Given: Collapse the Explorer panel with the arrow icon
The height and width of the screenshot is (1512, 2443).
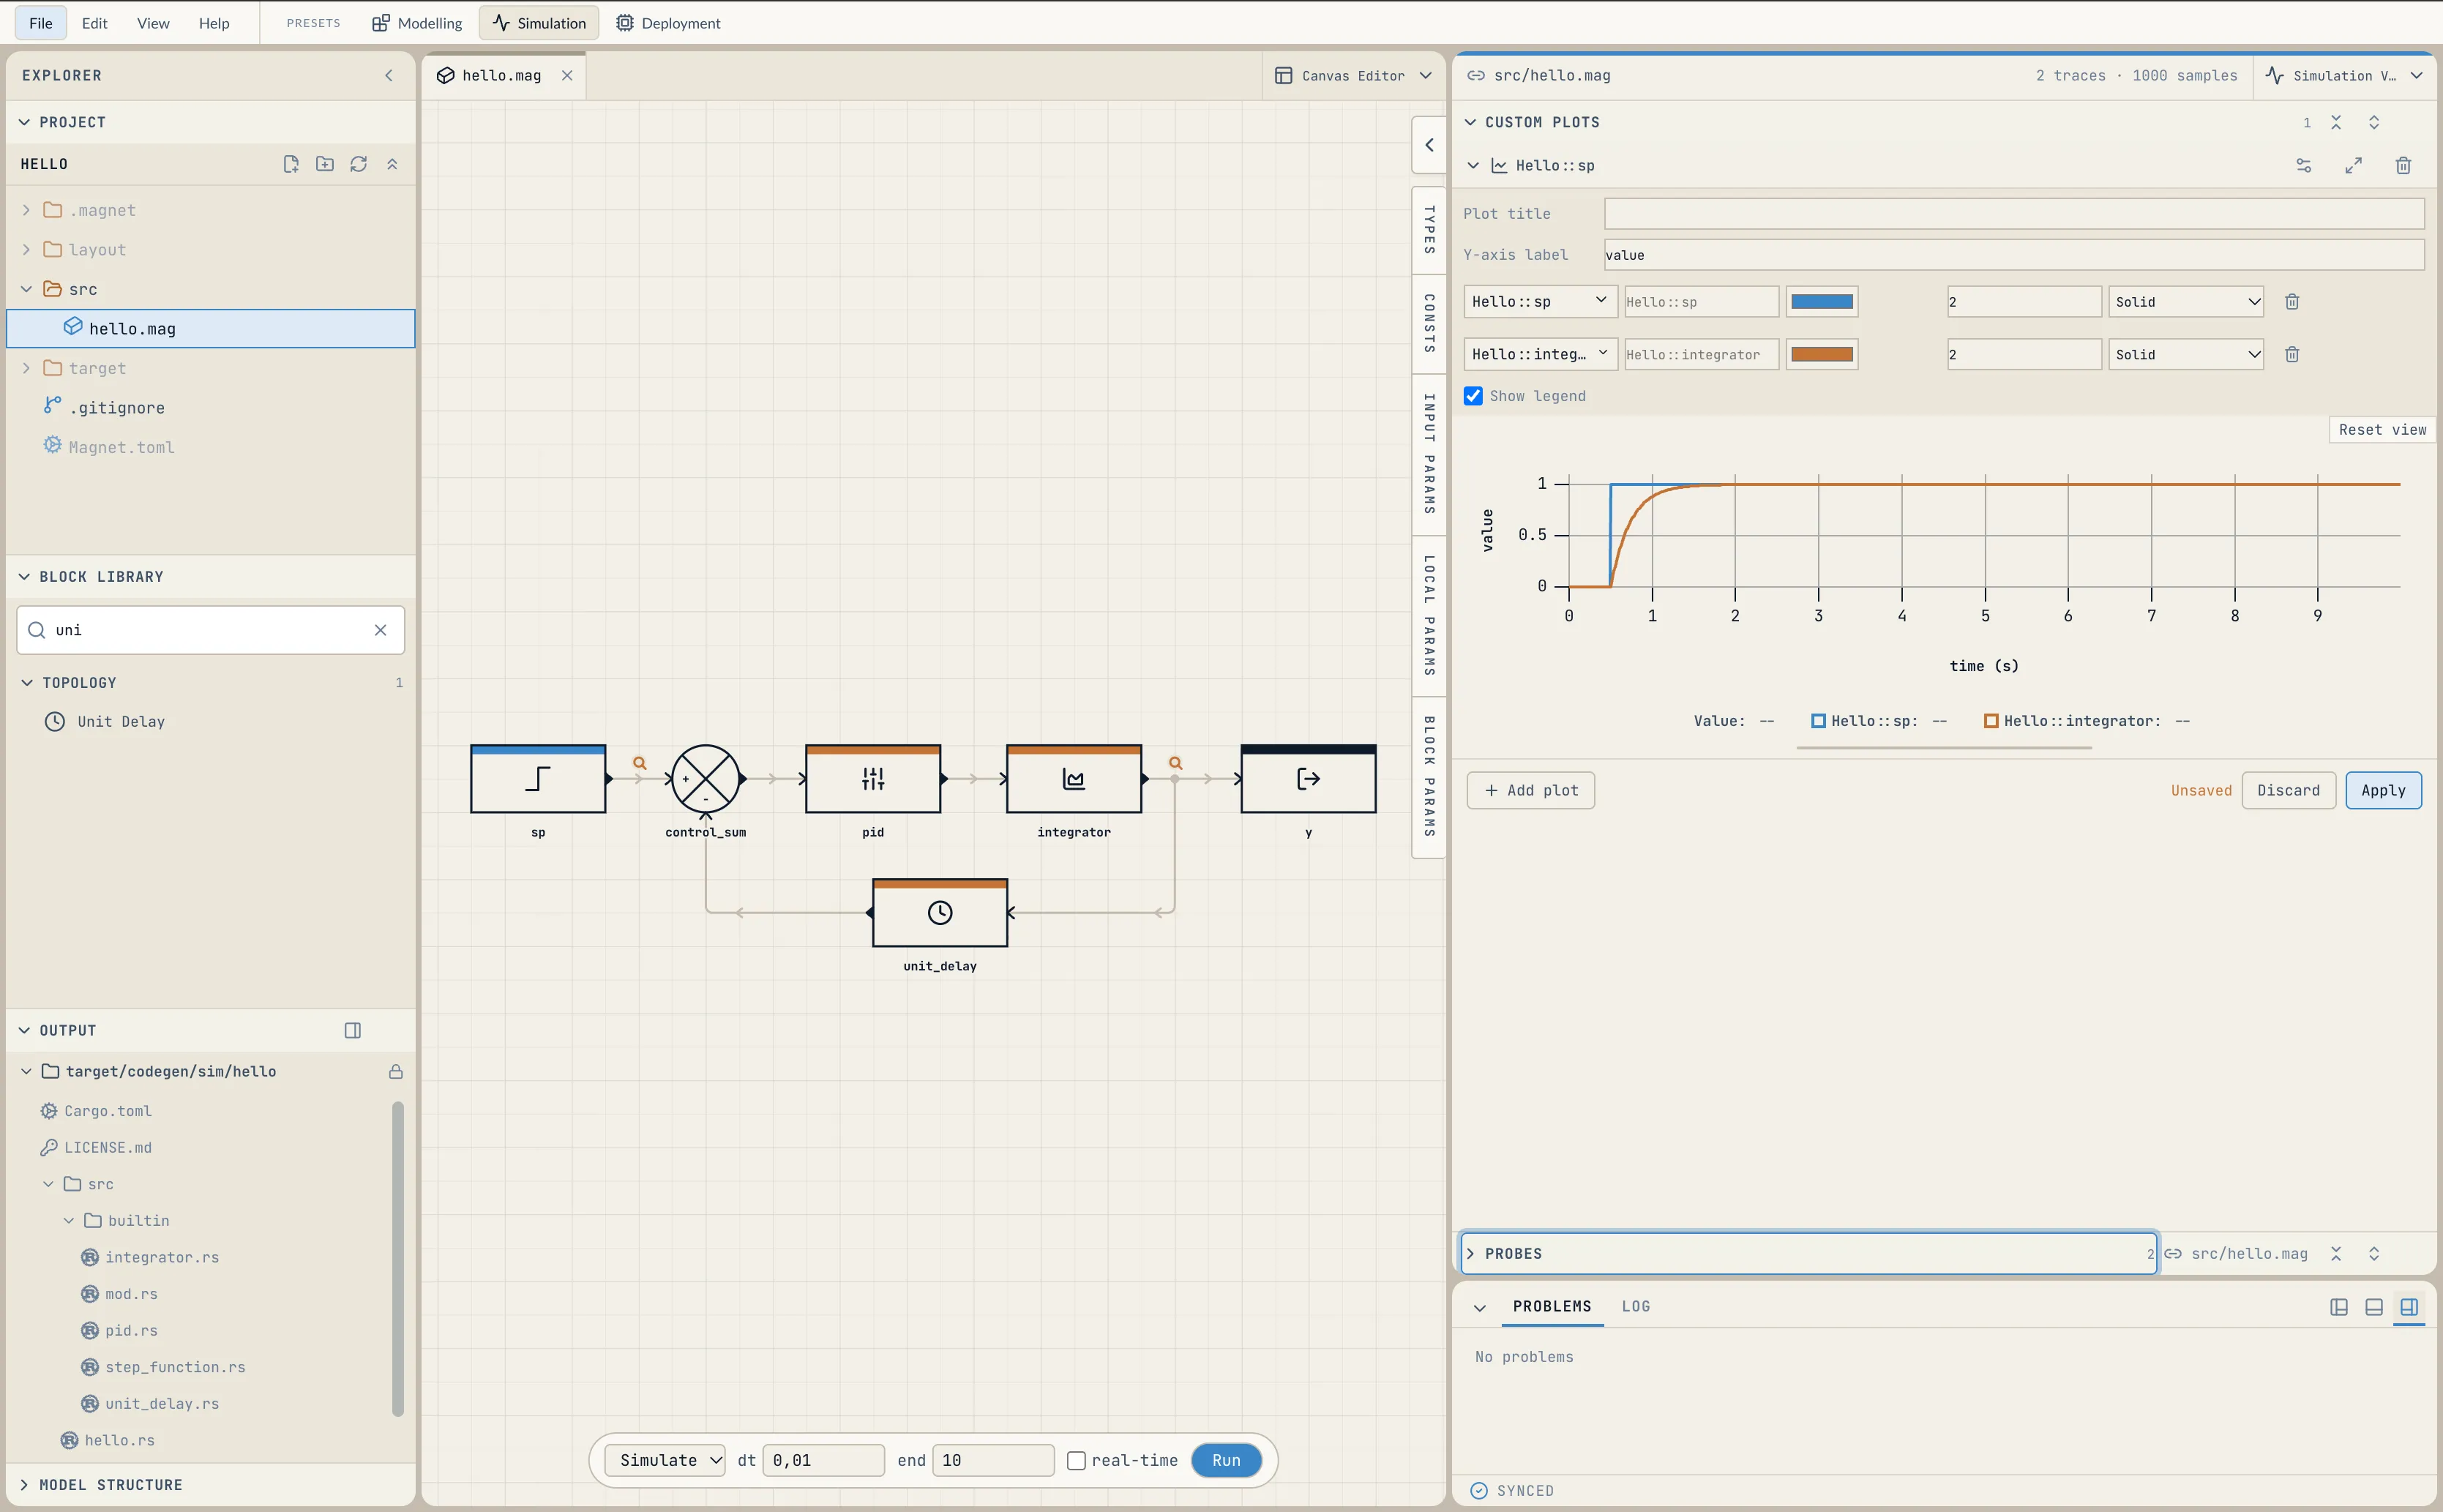Looking at the screenshot, I should click(389, 76).
